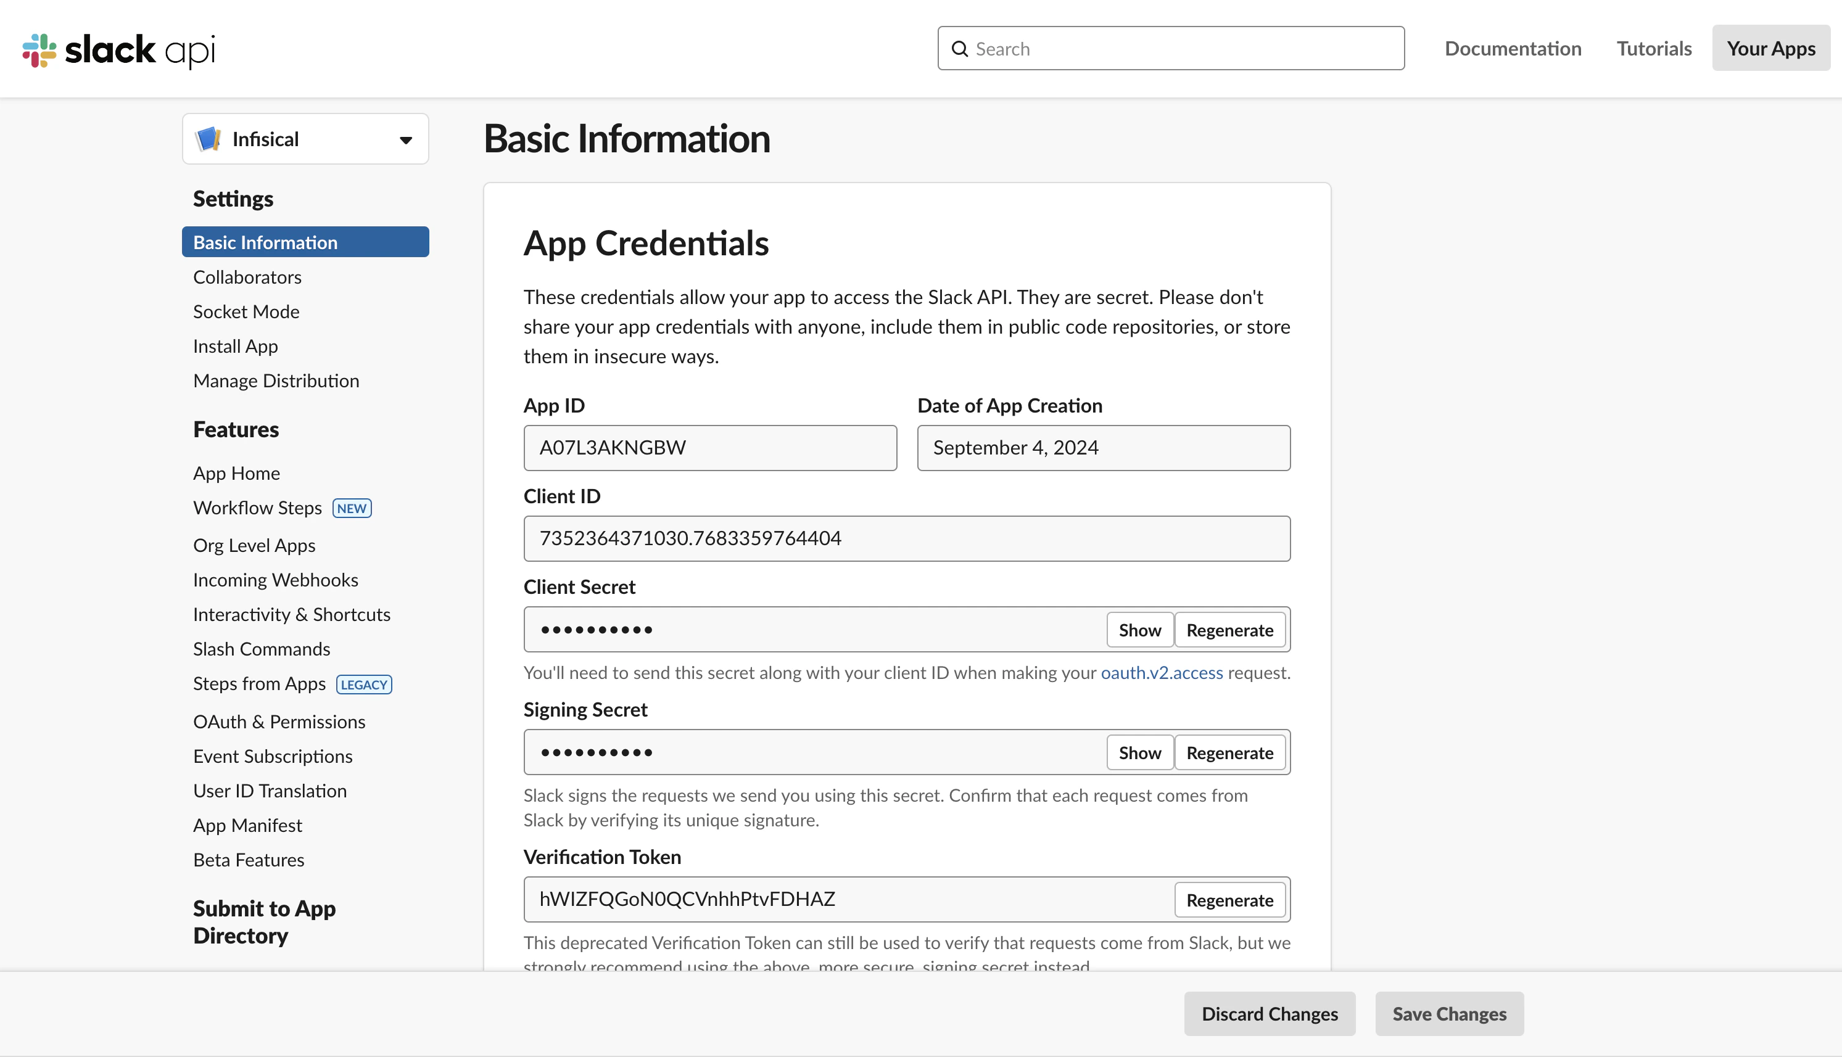Open Manage Distribution
Image resolution: width=1842 pixels, height=1057 pixels.
276,381
